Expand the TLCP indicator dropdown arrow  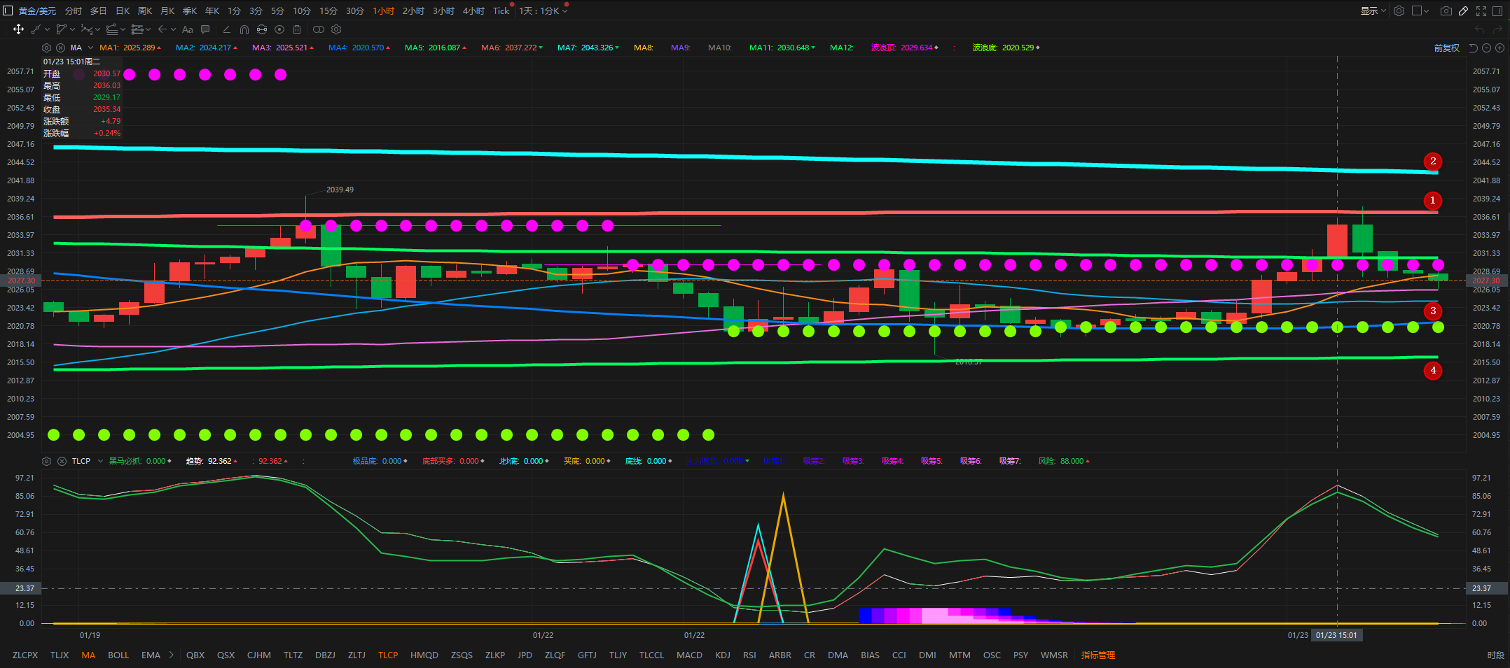click(100, 461)
